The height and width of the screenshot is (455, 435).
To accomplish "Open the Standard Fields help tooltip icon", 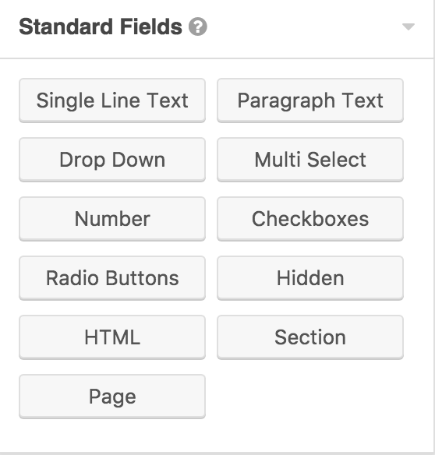I will pyautogui.click(x=198, y=26).
